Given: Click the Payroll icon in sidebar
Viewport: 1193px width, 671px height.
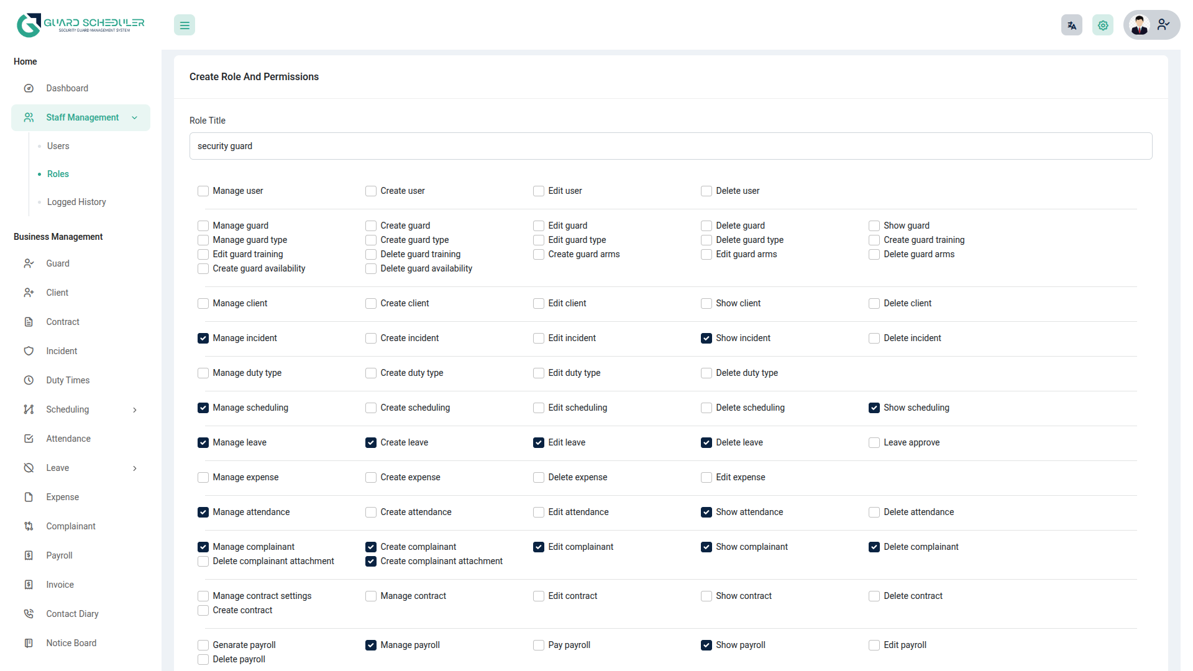Looking at the screenshot, I should pos(29,555).
